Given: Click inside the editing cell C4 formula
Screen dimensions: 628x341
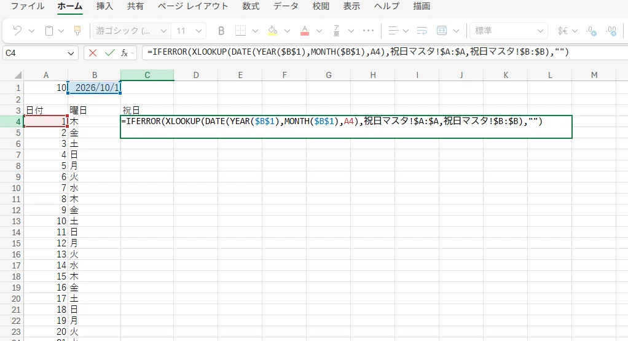Looking at the screenshot, I should [346, 127].
